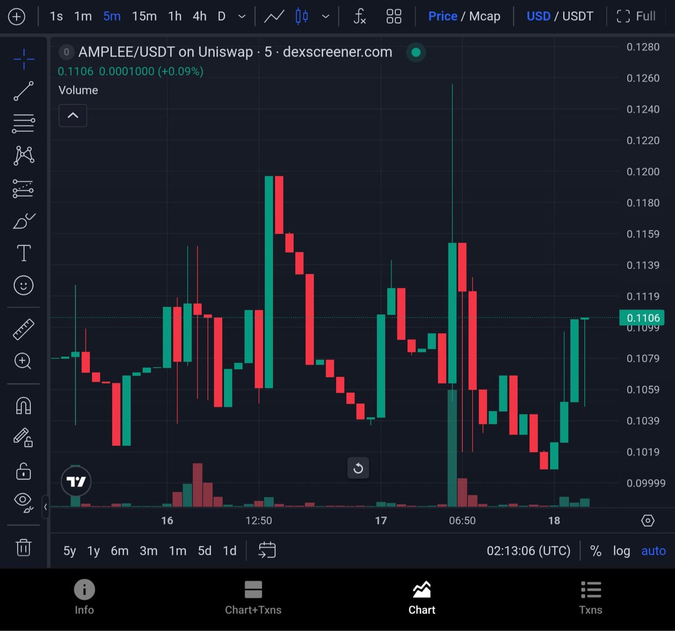Toggle hide all drawings eye icon
This screenshot has height=631, width=675.
(24, 502)
